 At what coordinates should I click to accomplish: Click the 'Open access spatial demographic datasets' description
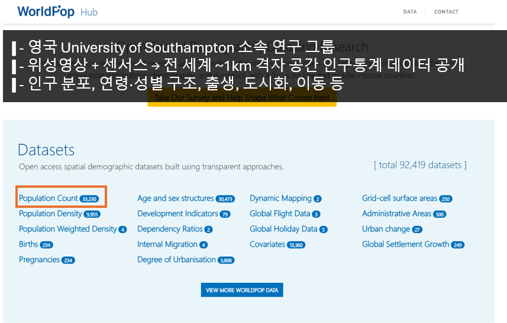click(151, 167)
